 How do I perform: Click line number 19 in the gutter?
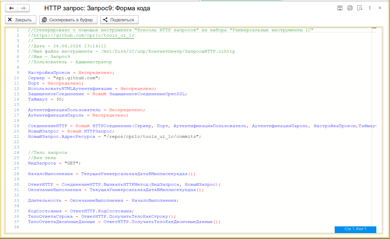(x=16, y=126)
